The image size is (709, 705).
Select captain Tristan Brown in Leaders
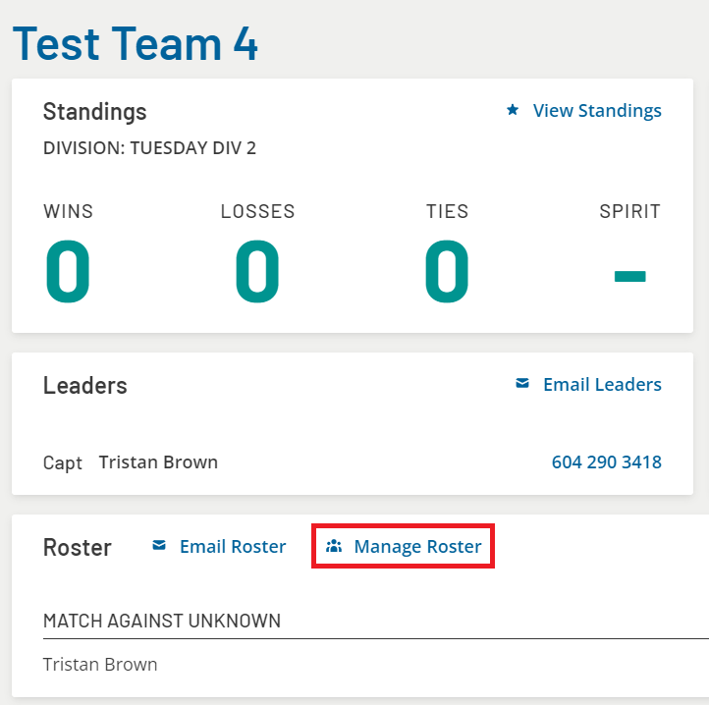pos(158,461)
